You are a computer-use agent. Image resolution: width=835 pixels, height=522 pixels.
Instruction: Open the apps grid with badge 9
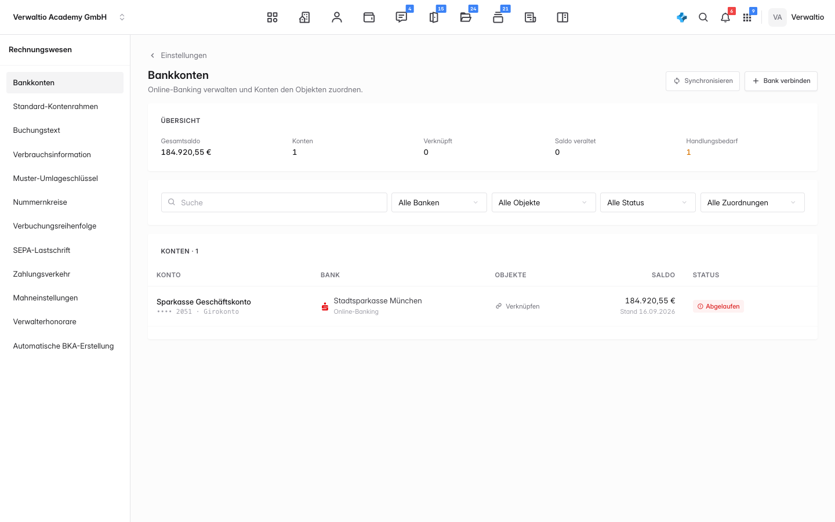pyautogui.click(x=747, y=17)
